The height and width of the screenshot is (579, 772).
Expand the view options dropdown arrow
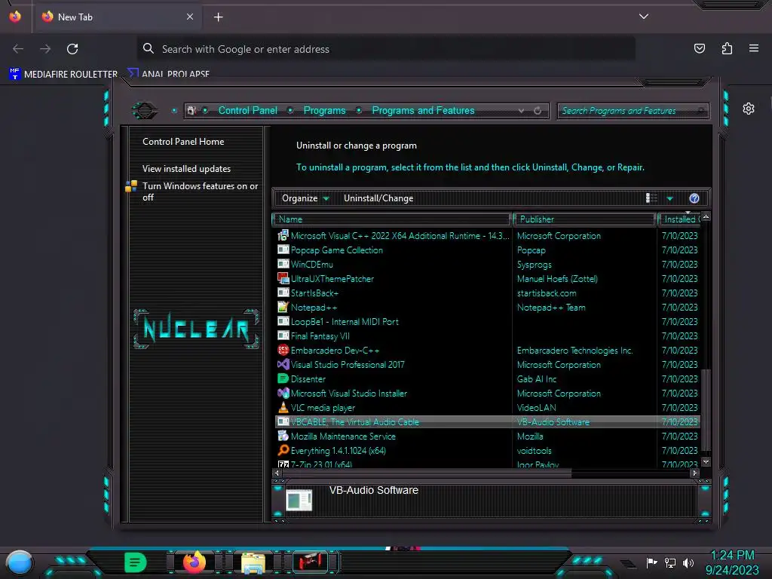[x=669, y=198]
